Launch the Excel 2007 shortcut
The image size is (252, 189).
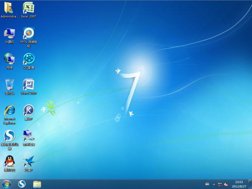28,9
